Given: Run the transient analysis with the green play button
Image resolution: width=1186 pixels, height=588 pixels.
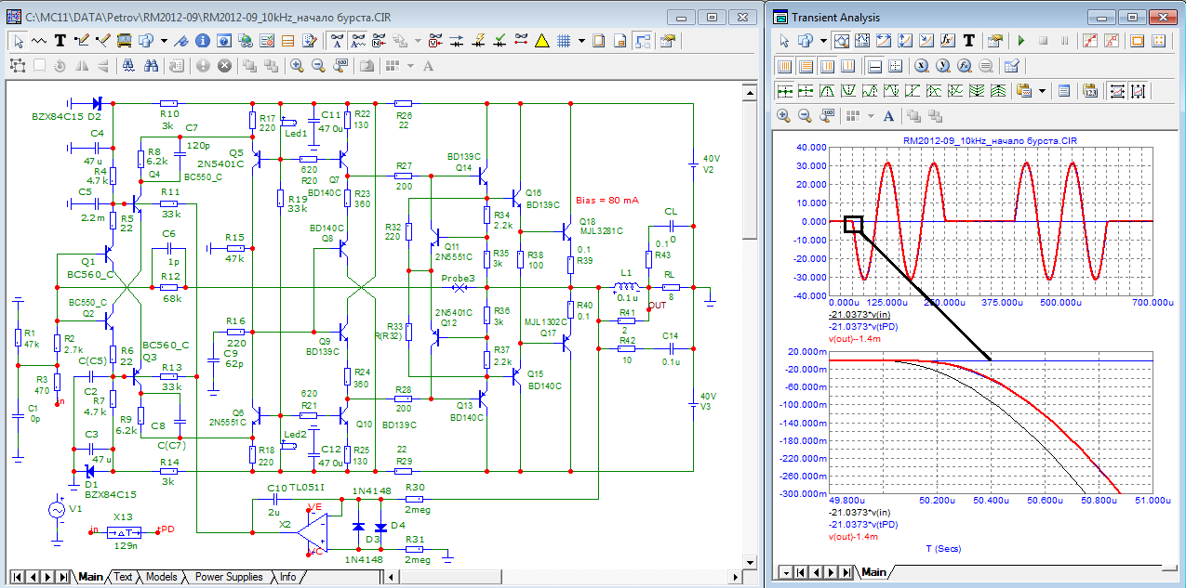Looking at the screenshot, I should 1021,41.
